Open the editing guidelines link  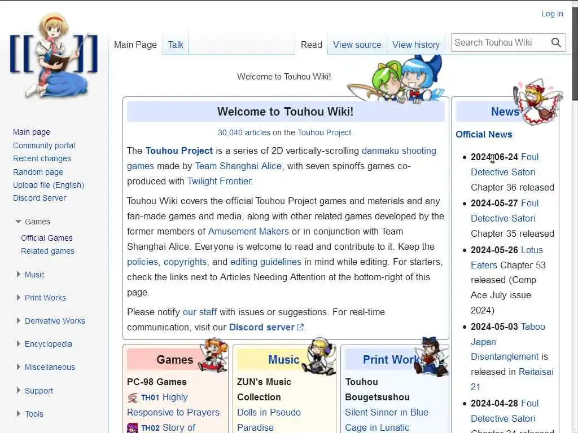point(265,262)
